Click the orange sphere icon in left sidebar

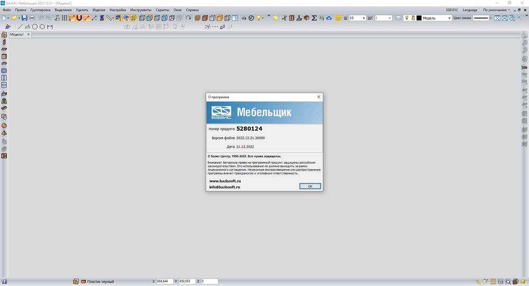[x=4, y=126]
